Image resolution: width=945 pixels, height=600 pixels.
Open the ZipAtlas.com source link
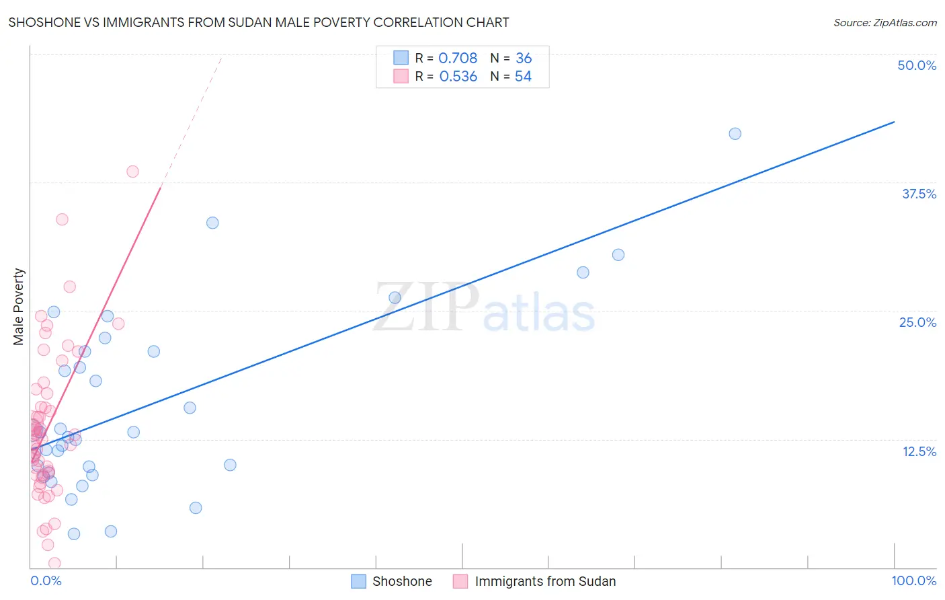pyautogui.click(x=885, y=22)
